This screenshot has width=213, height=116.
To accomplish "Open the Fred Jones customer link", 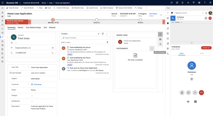I will point(37,84).
